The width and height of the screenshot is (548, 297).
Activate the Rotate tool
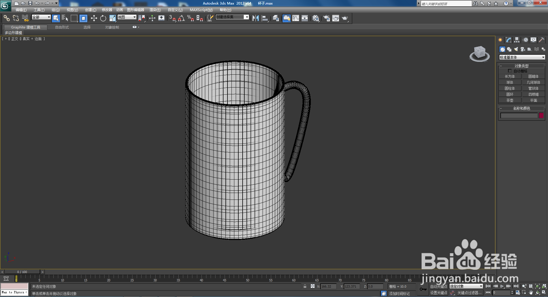[x=102, y=18]
